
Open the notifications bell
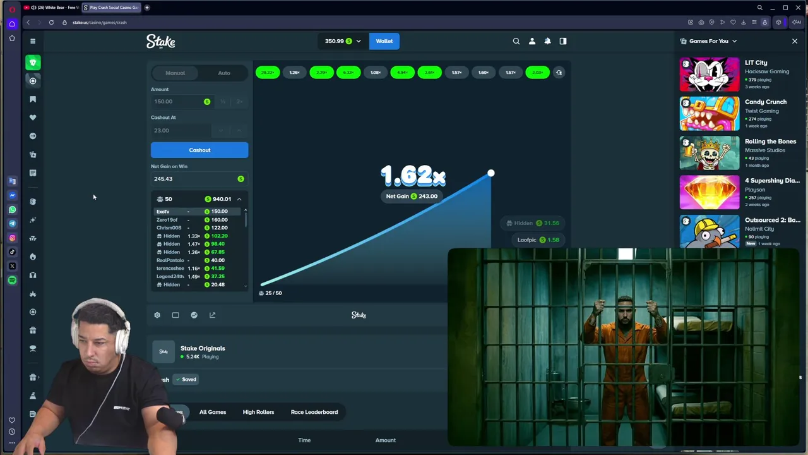547,41
